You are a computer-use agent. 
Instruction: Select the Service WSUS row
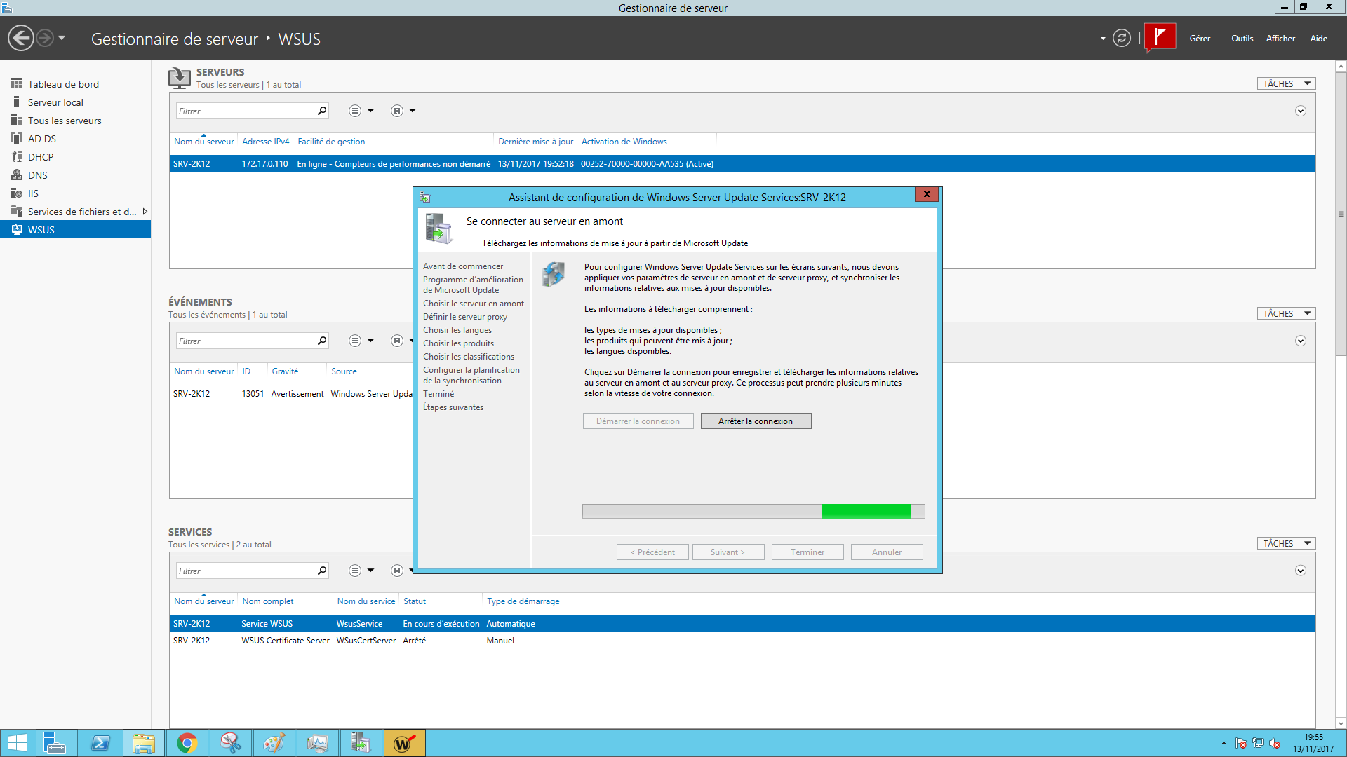click(742, 624)
